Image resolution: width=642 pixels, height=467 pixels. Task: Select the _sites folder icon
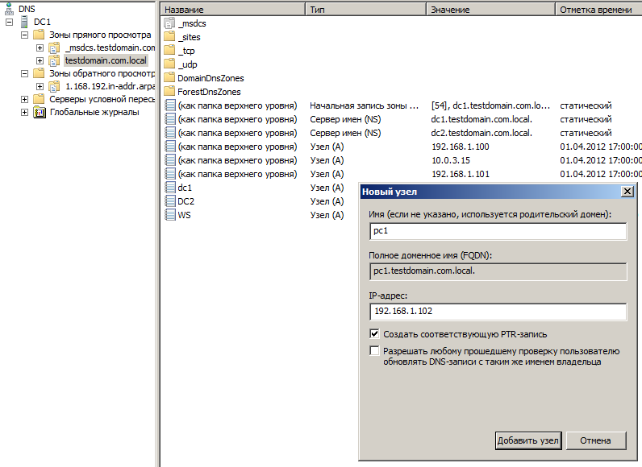[169, 37]
